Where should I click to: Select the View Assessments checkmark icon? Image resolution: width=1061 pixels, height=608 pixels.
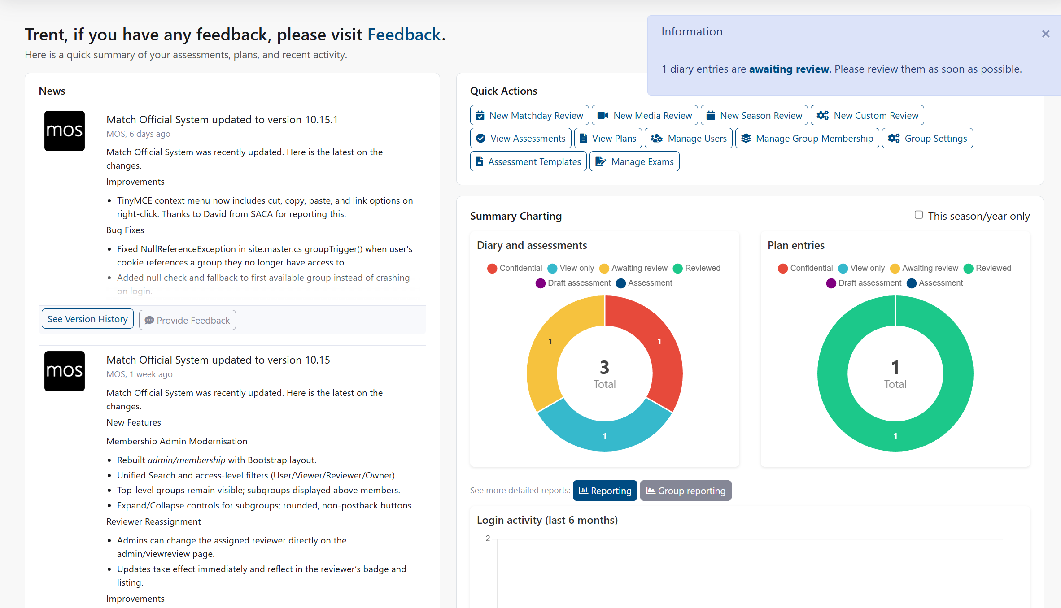[480, 138]
